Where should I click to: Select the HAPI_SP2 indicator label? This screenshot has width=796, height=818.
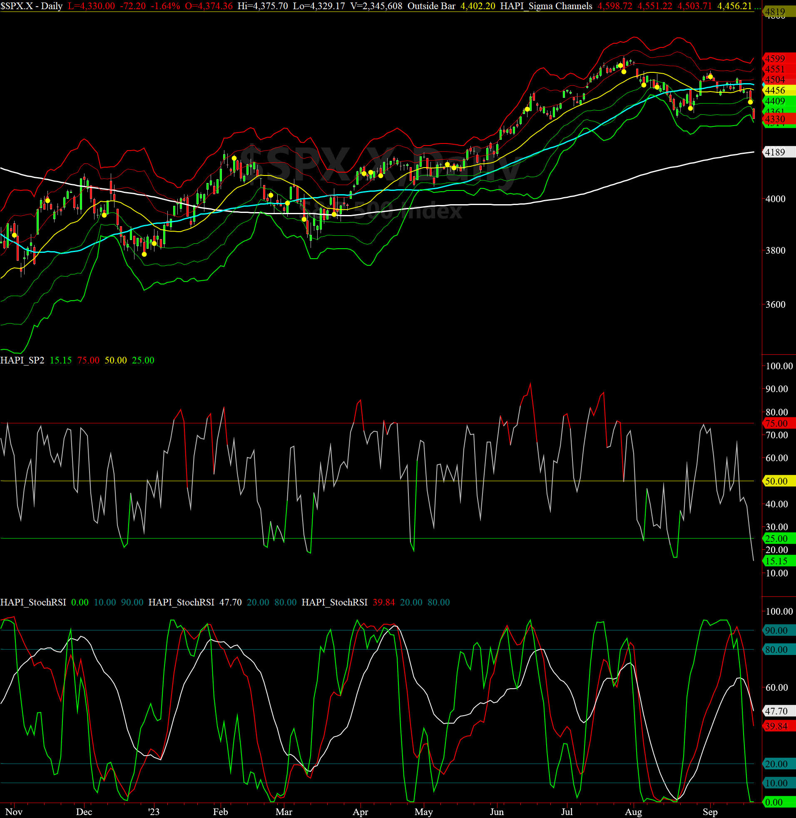pos(22,361)
